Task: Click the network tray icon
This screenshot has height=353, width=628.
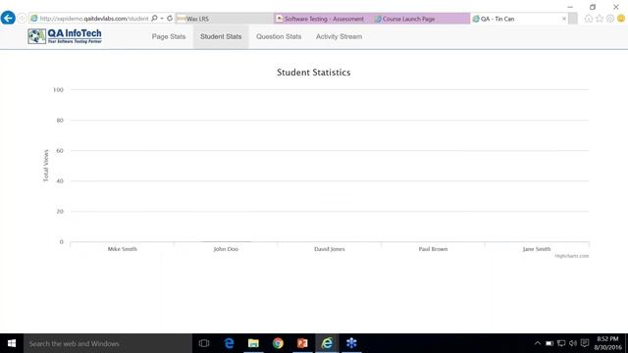Action: click(x=561, y=343)
